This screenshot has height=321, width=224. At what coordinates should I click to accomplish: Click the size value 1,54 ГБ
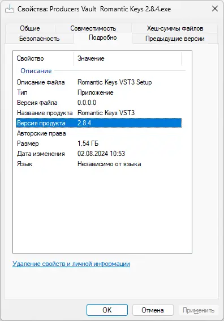(88, 143)
